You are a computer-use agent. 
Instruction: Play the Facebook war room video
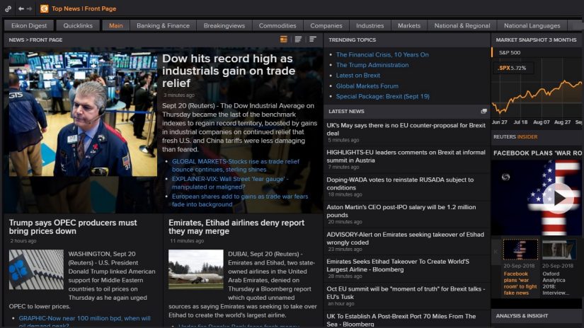click(x=559, y=198)
